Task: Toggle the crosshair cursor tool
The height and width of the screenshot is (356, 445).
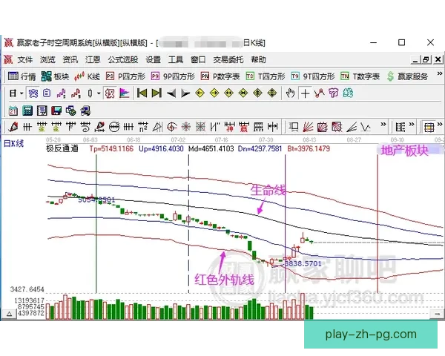Action: coord(305,93)
